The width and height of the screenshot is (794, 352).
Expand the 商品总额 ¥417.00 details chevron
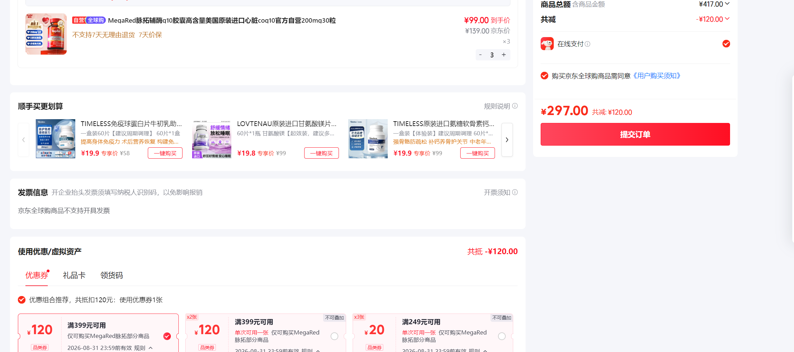727,4
